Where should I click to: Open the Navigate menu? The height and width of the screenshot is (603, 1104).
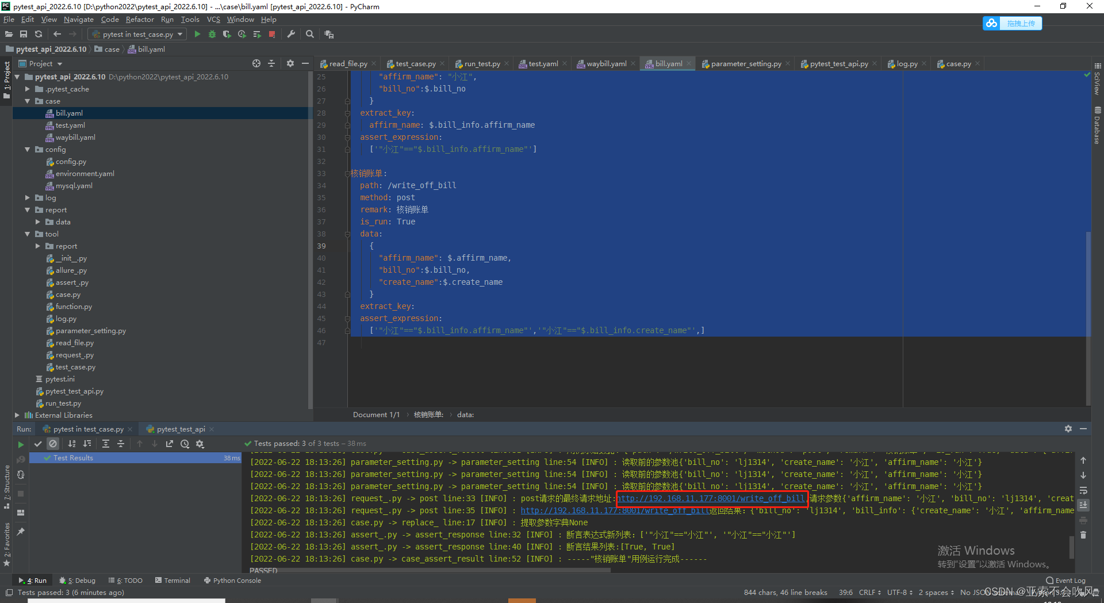tap(79, 20)
